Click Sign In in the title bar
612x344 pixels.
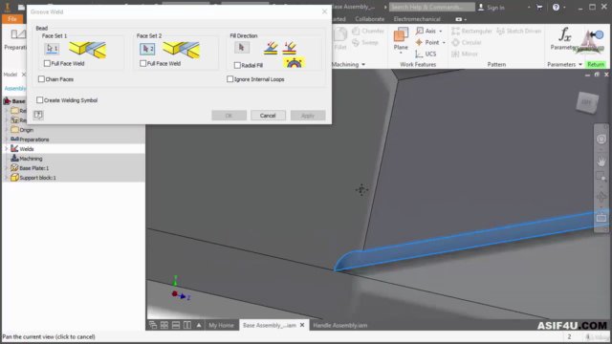492,7
